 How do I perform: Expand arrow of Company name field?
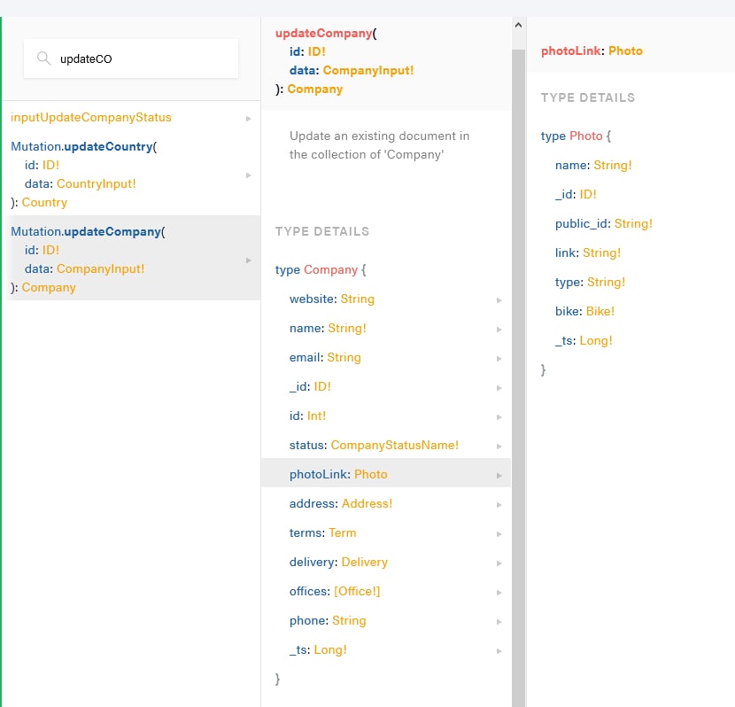click(499, 330)
